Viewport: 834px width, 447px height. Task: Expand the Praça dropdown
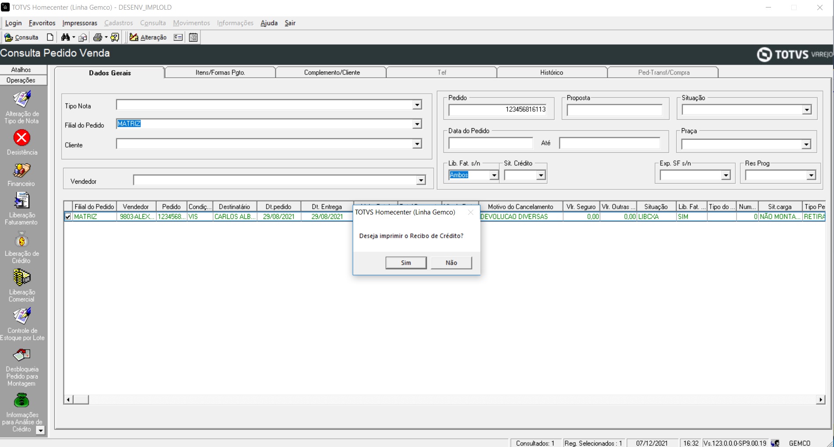(x=806, y=144)
